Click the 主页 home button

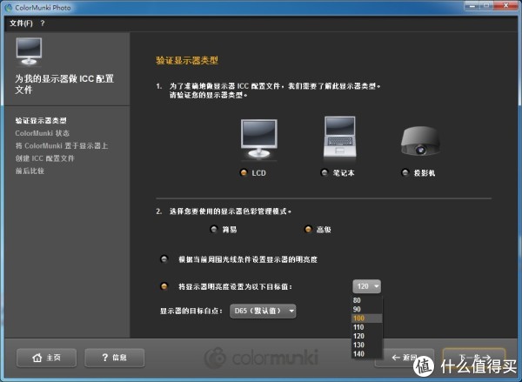pos(46,358)
